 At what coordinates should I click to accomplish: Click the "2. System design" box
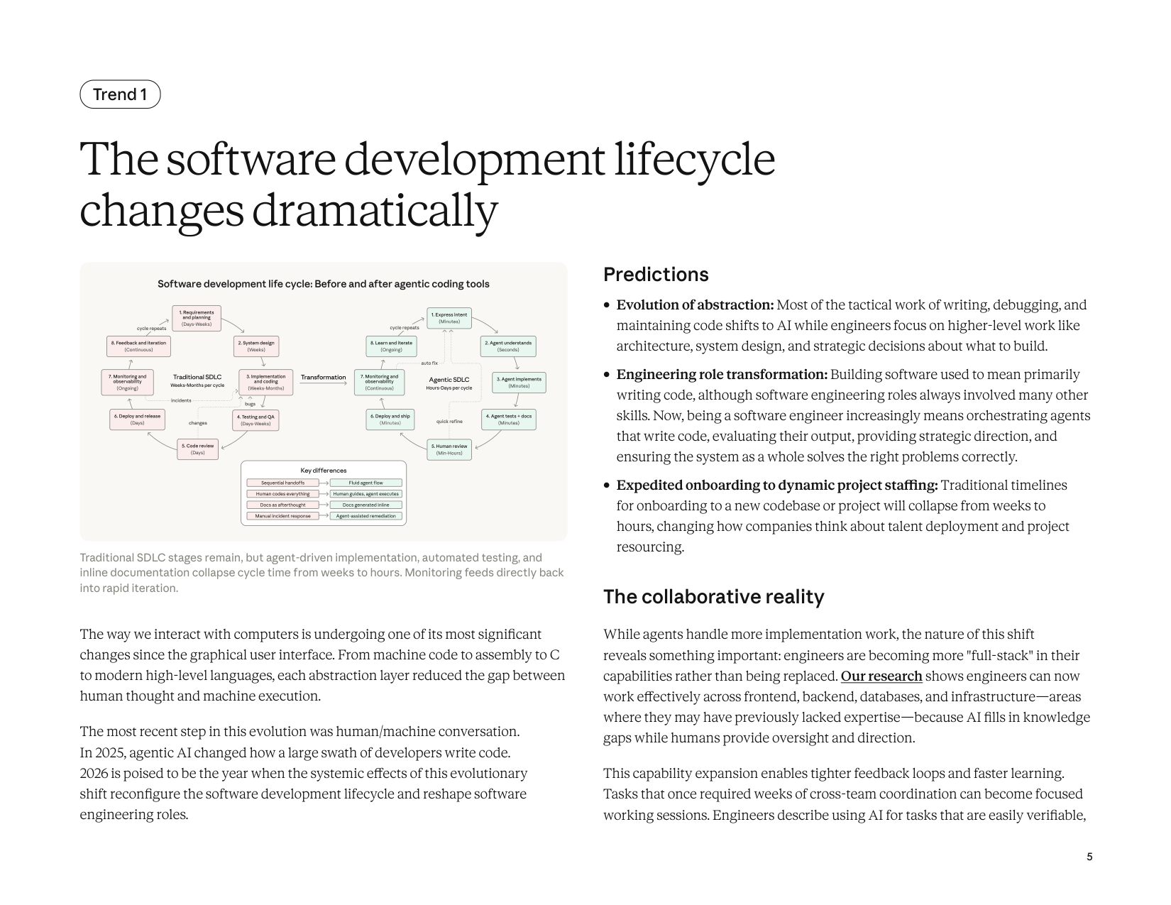(257, 346)
